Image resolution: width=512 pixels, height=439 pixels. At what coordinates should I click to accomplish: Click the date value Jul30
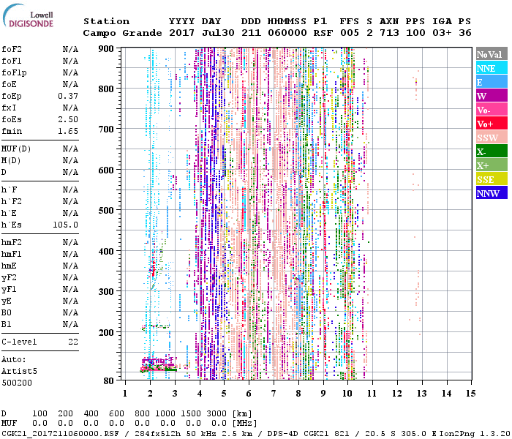(x=218, y=33)
